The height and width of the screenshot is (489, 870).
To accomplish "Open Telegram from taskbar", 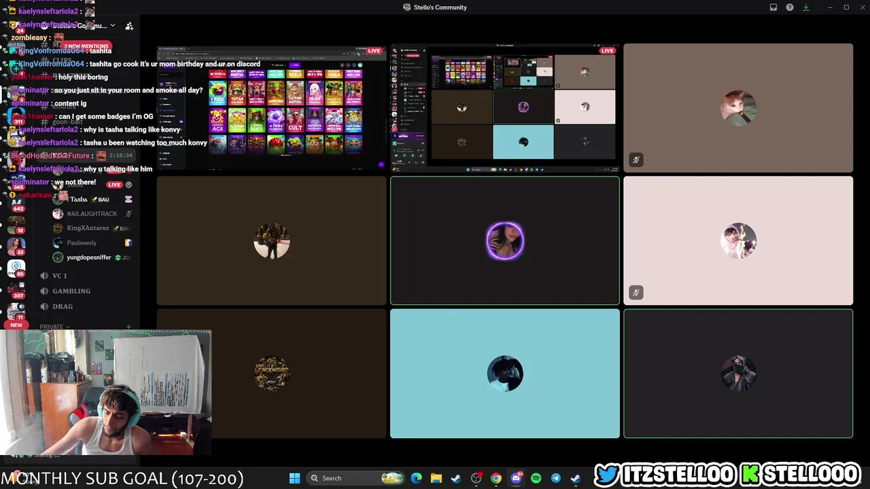I will click(556, 478).
